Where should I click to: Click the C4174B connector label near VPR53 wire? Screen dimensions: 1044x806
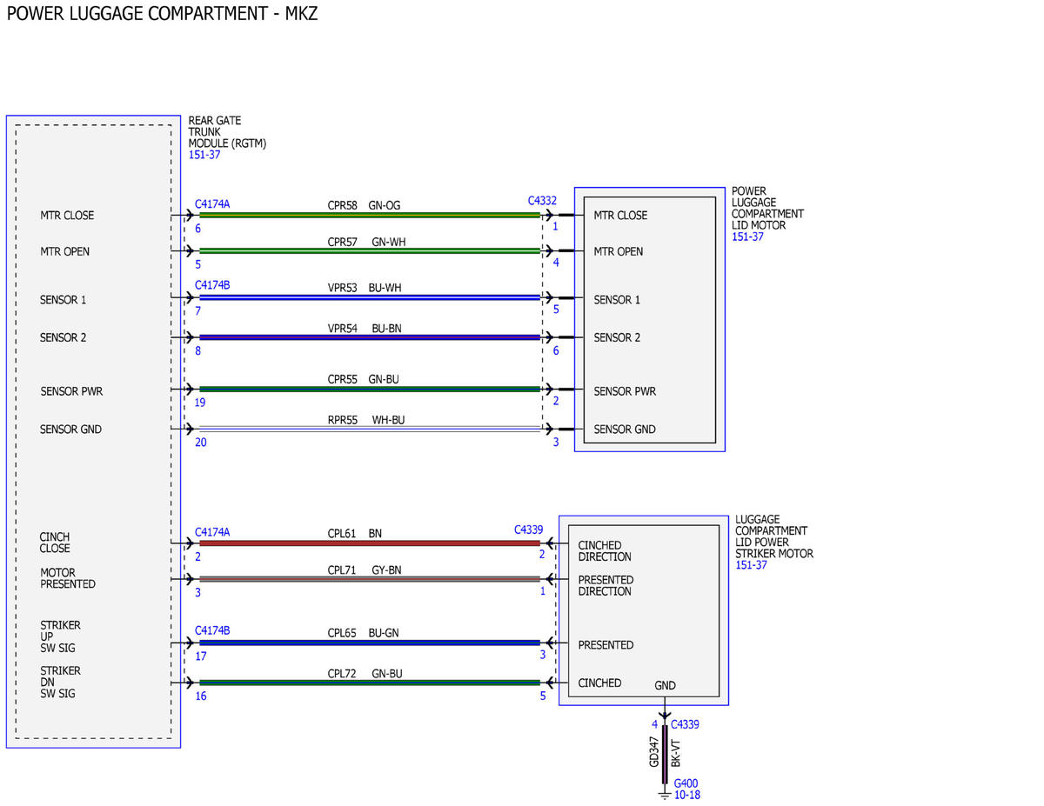tap(212, 284)
